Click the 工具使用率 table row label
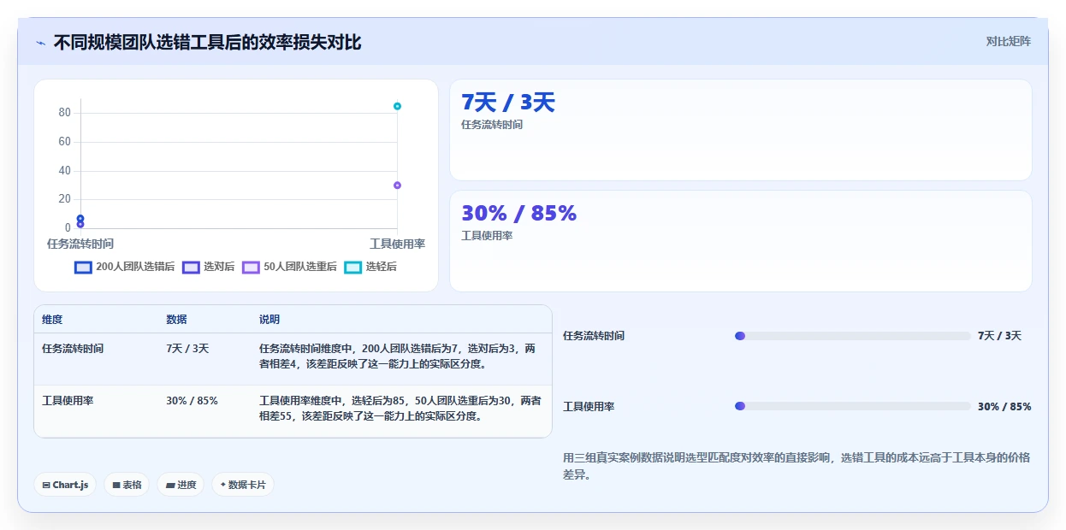The image size is (1066, 530). [68, 401]
